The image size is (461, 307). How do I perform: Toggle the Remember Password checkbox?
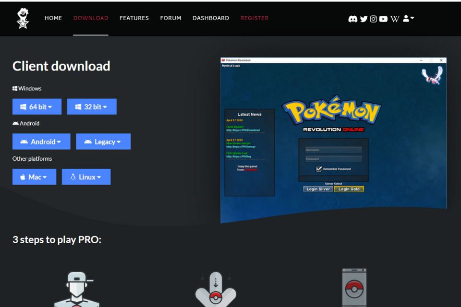pyautogui.click(x=319, y=169)
